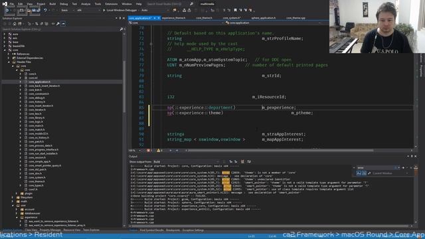Click the editor errors count indicator
This screenshot has width=425, height=239.
tap(149, 151)
